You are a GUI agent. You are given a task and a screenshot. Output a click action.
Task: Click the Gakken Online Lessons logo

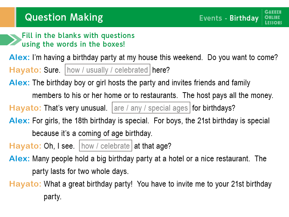point(273,17)
